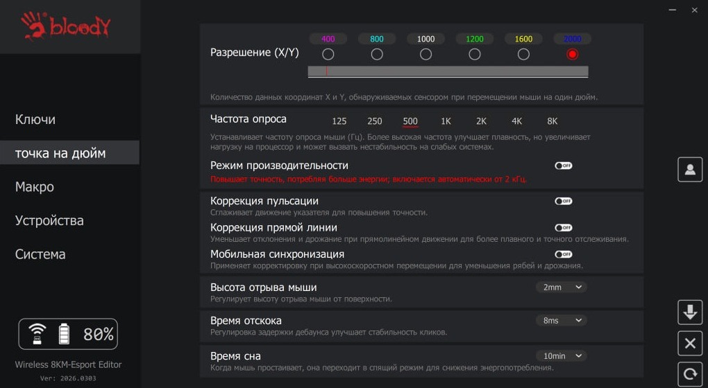
Task: Minimize the Bloody window
Action: click(x=673, y=10)
